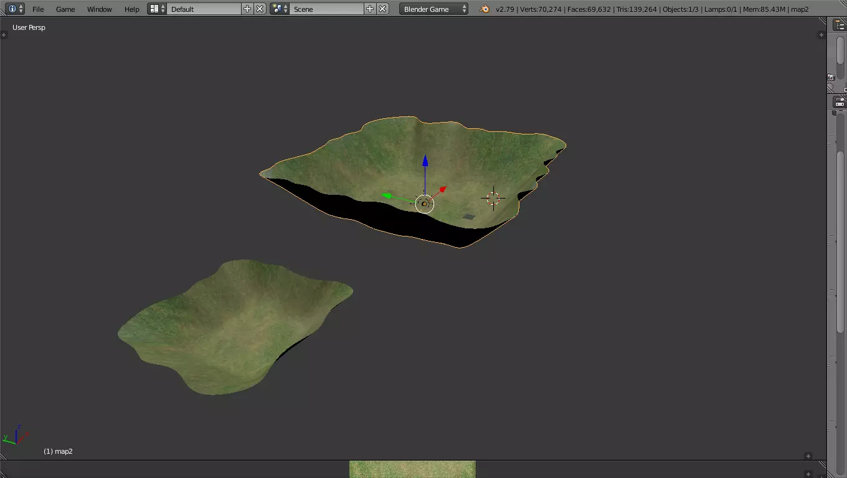
Task: Open the Info editor type selector
Action: [x=15, y=9]
